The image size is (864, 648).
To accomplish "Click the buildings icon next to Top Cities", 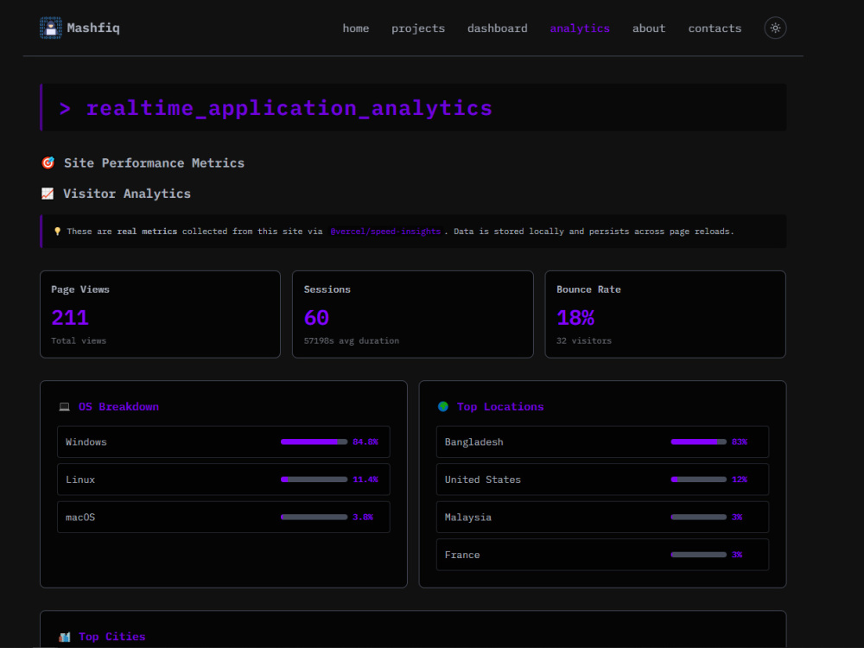I will coord(65,637).
